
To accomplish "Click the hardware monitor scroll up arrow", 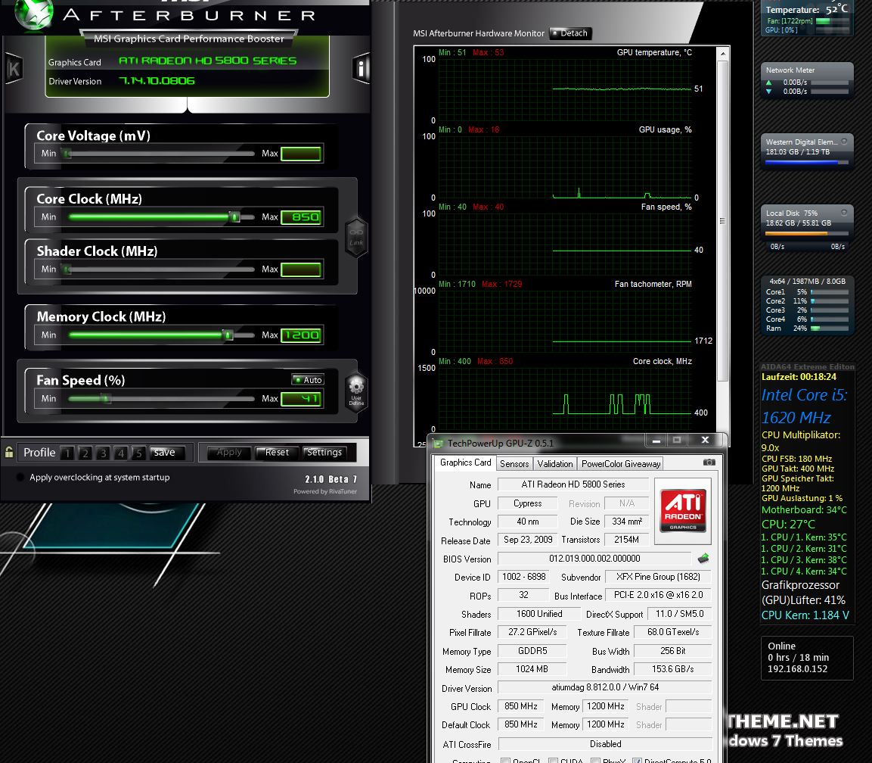I will (x=722, y=54).
